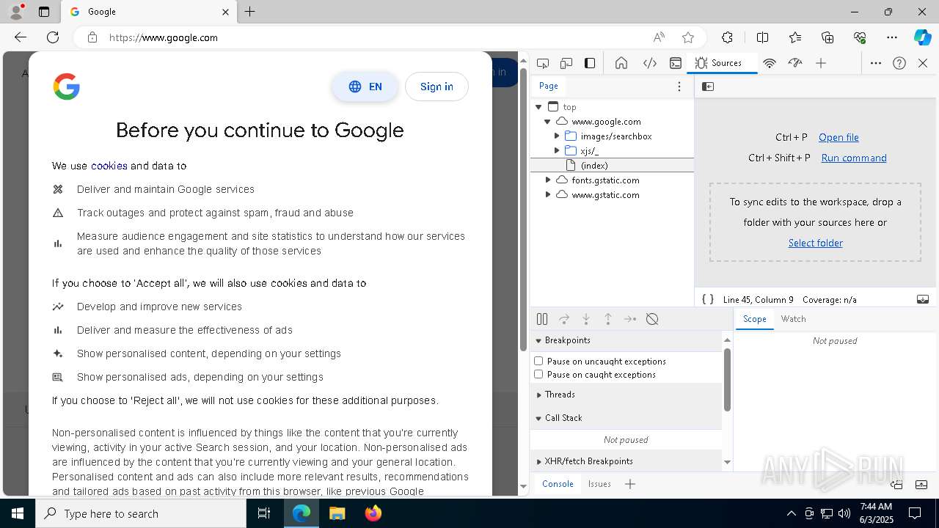939x528 pixels.
Task: Expand www.gstatic.com domain node
Action: (548, 194)
